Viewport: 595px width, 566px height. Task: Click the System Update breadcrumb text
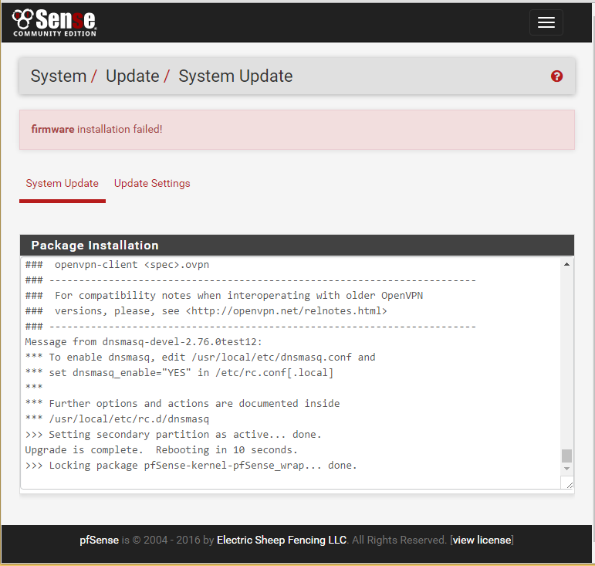pos(235,76)
